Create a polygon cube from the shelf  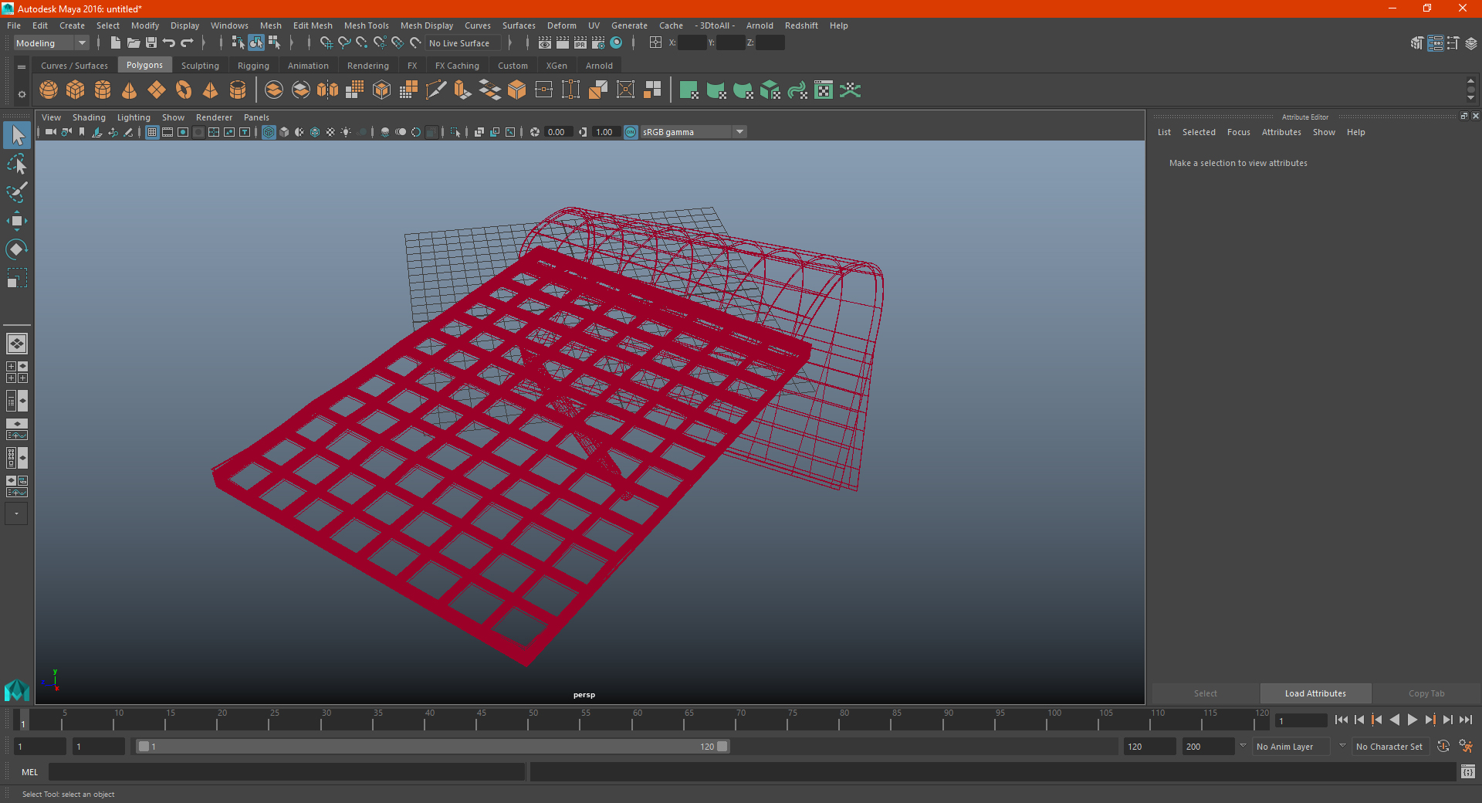[x=76, y=90]
